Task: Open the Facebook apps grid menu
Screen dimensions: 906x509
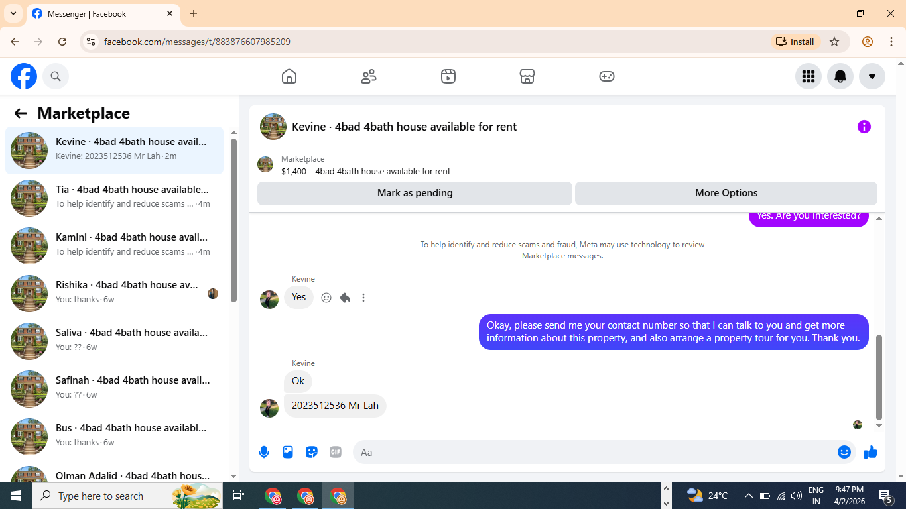Action: pos(809,76)
